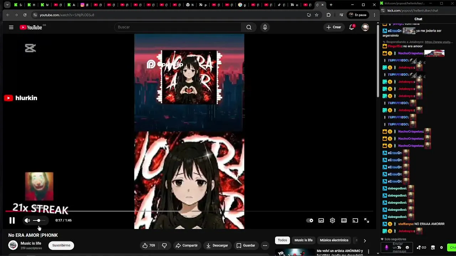Open the YouTube account avatar menu
Viewport: 456px width, 256px height.
coord(365,27)
